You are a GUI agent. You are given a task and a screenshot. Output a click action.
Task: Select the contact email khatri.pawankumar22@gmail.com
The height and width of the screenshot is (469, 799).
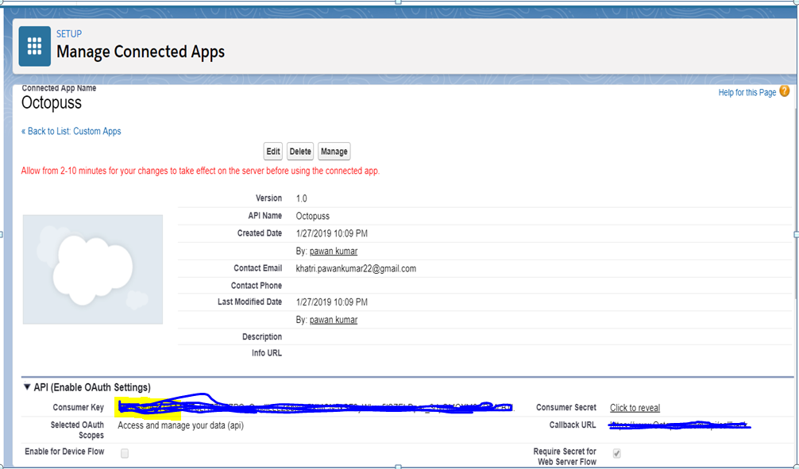(356, 268)
